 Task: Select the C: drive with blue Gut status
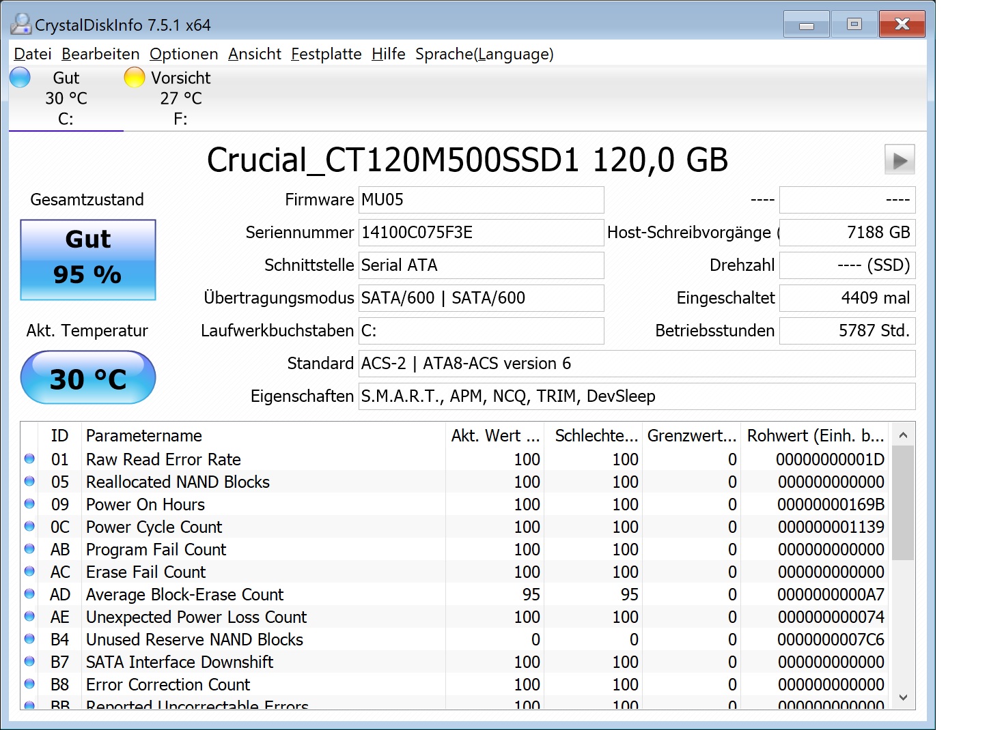[x=66, y=98]
